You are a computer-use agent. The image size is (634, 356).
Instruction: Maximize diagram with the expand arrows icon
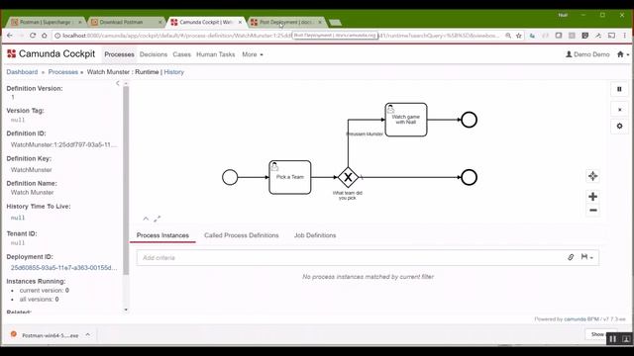coord(157,219)
